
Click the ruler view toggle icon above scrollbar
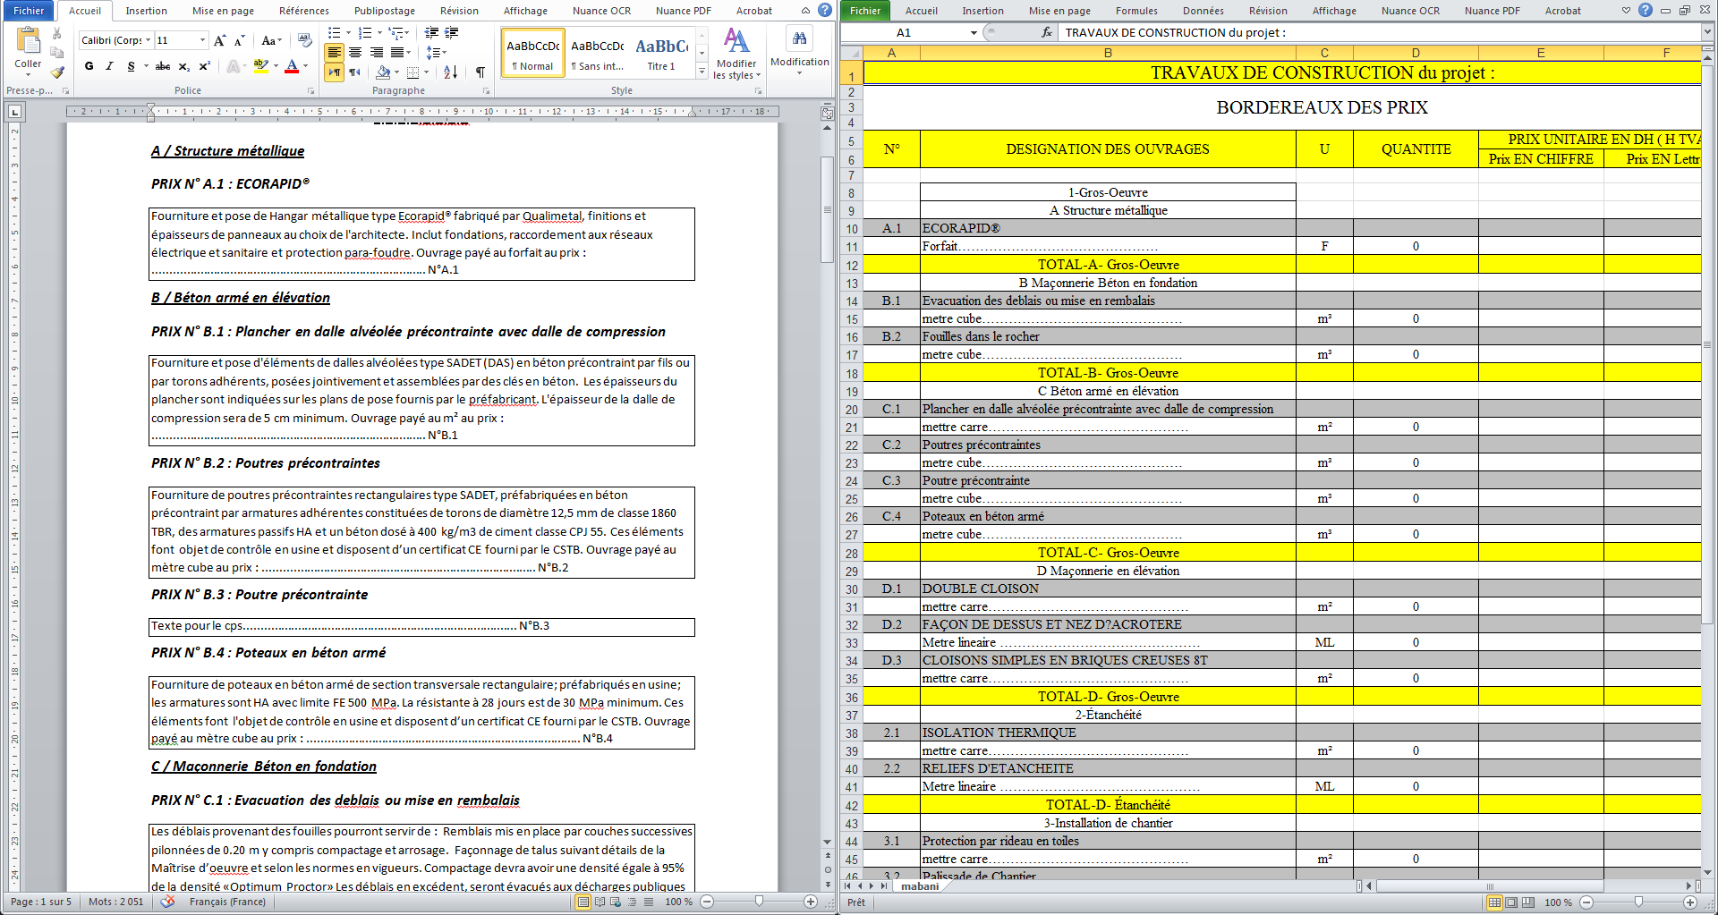828,114
